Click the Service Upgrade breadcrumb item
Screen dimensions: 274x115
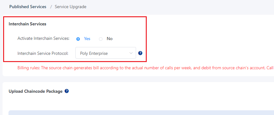pos(71,7)
